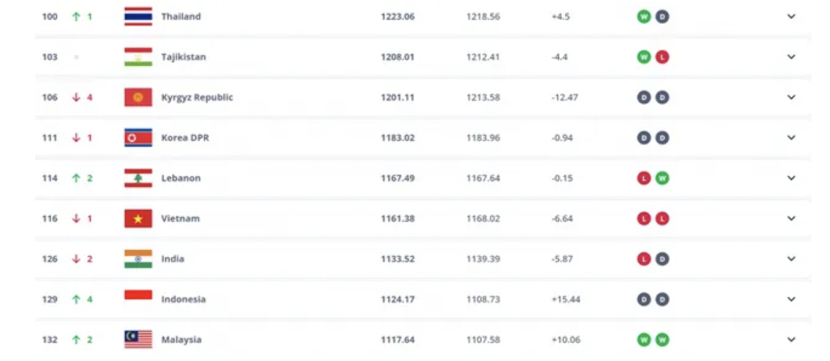The width and height of the screenshot is (830, 361).
Task: Click Tajikistan's red L result badge
Action: (x=662, y=57)
